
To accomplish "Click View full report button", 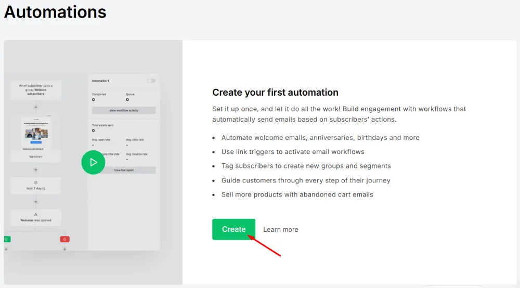I will (124, 170).
